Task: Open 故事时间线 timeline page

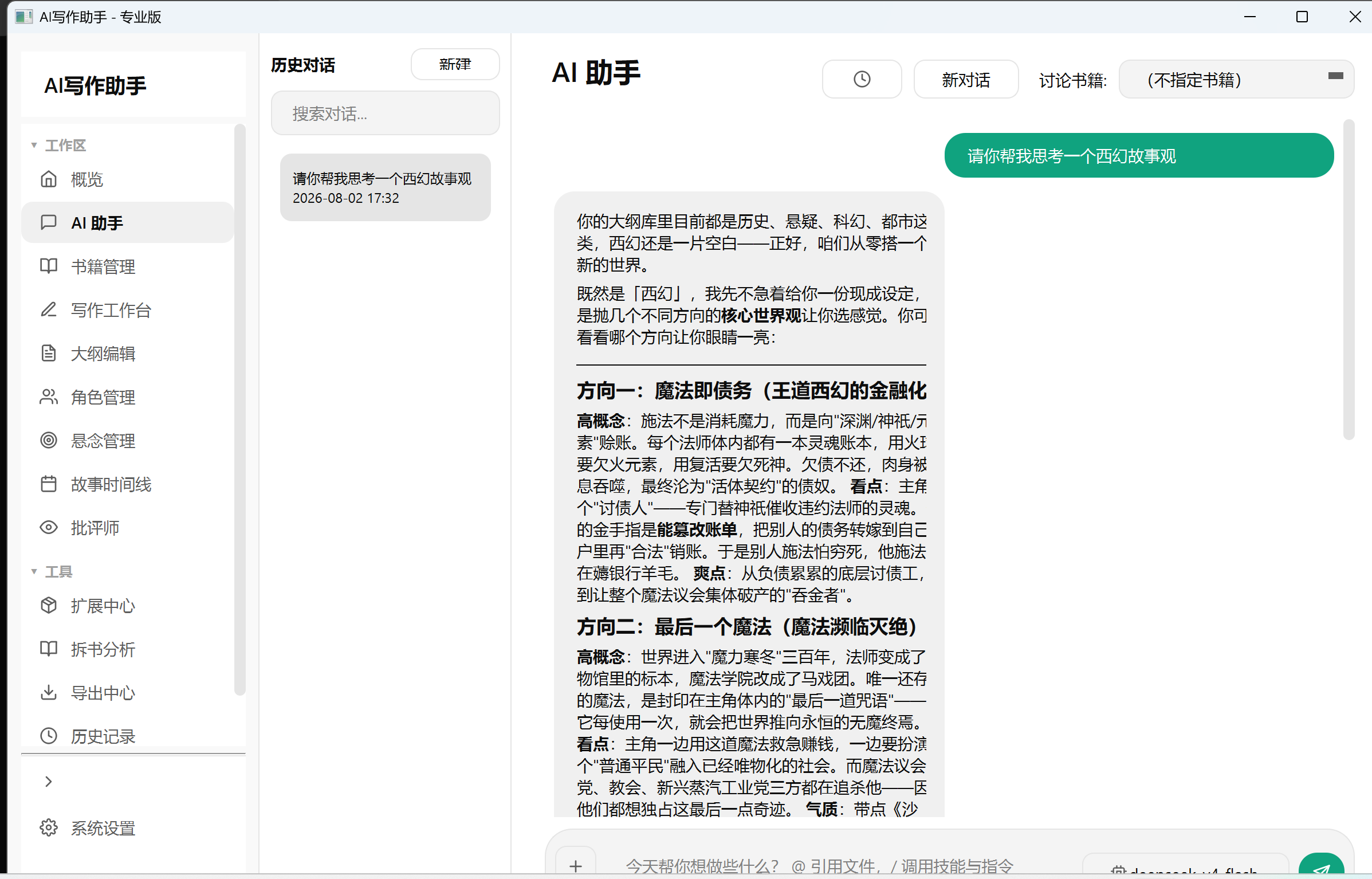Action: click(x=127, y=484)
